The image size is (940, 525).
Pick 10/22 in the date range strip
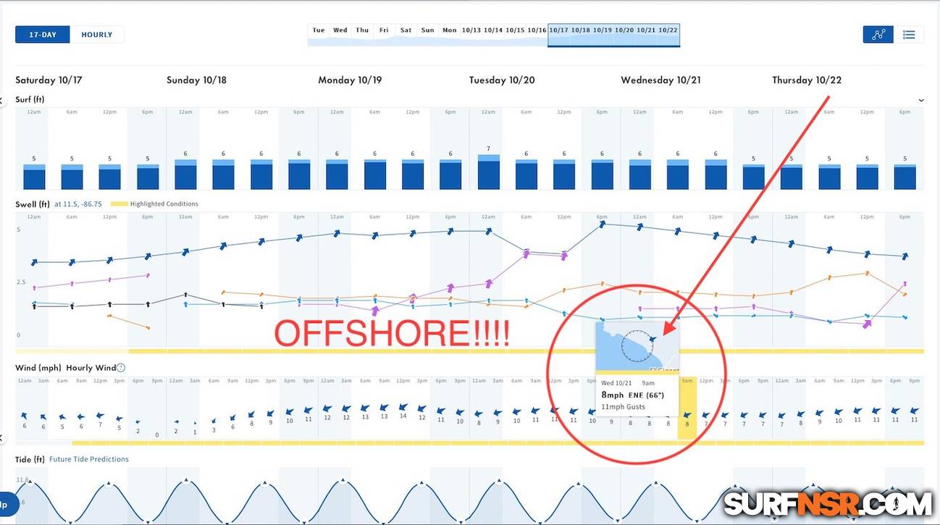668,30
